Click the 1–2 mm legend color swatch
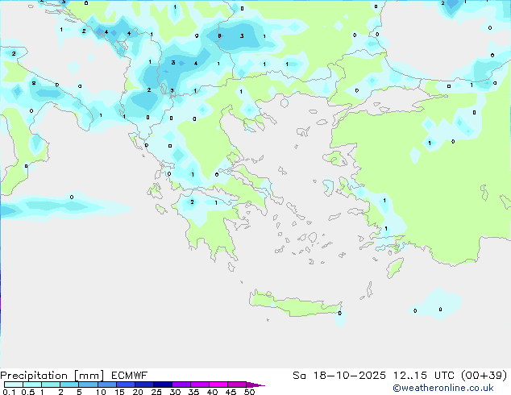Image resolution: width=511 pixels, height=395 pixels. 51,385
